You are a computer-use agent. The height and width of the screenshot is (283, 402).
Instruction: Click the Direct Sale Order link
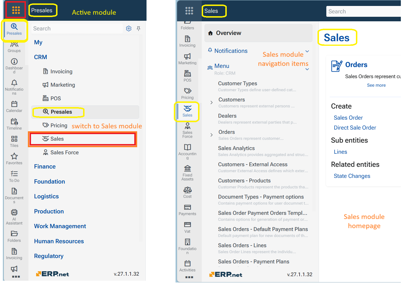point(355,128)
